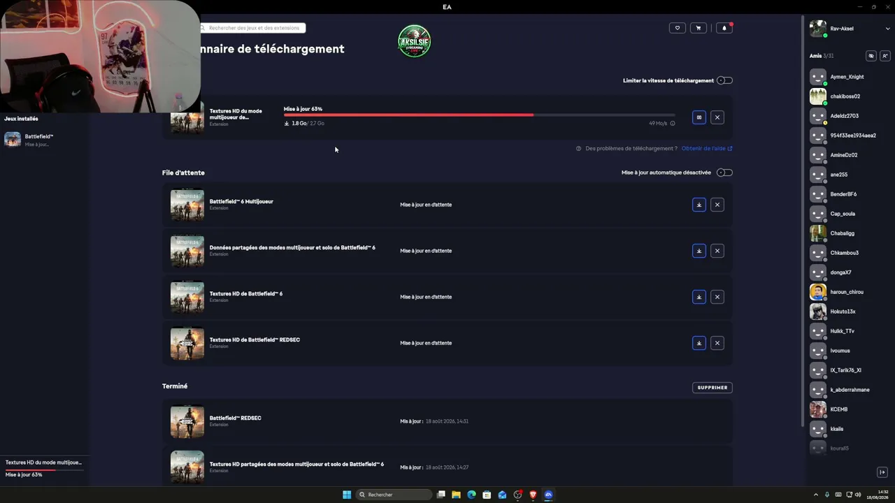Select friend kkaiis

836,429
